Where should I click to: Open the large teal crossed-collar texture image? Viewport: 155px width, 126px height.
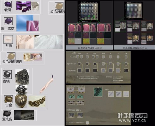pos(98,92)
